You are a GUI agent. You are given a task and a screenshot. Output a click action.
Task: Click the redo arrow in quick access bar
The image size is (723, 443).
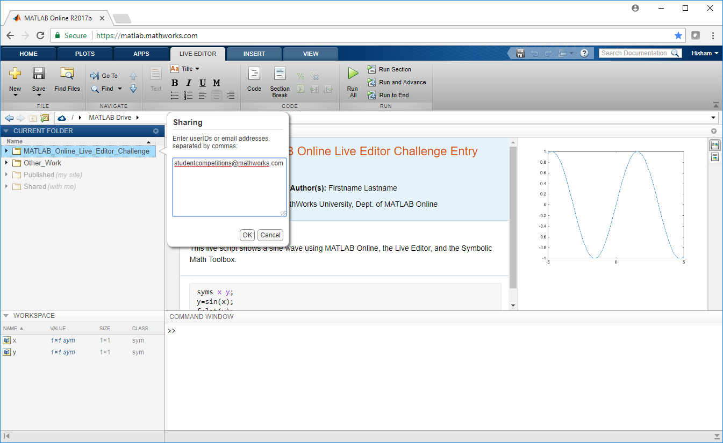click(x=548, y=53)
